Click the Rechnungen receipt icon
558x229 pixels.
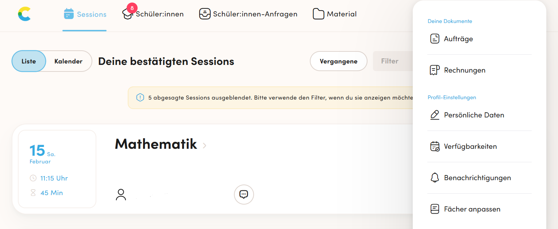(435, 70)
